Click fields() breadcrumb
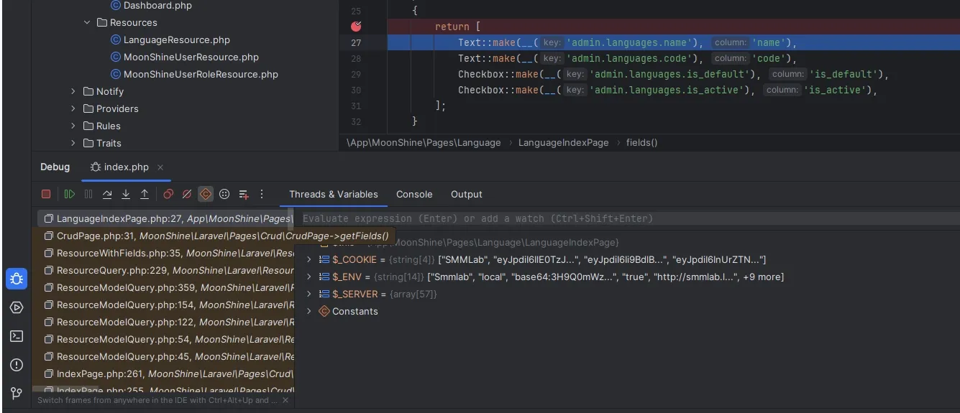Screen dimensions: 960x413 click(x=641, y=142)
